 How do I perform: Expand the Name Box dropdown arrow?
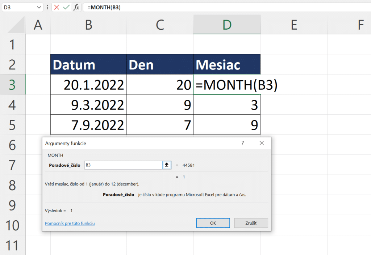click(x=39, y=7)
